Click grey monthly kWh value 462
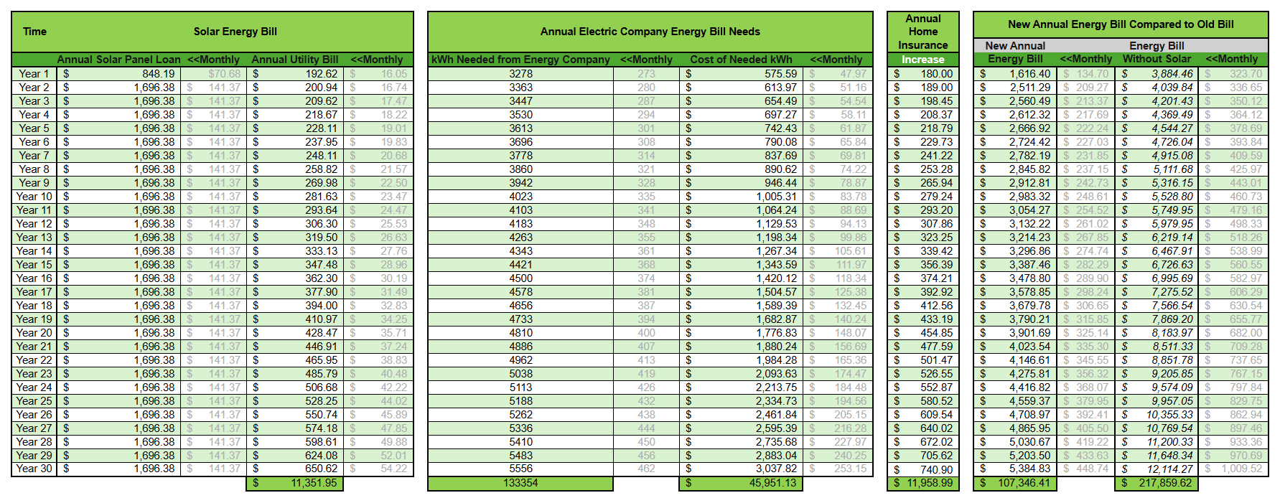 [x=646, y=469]
